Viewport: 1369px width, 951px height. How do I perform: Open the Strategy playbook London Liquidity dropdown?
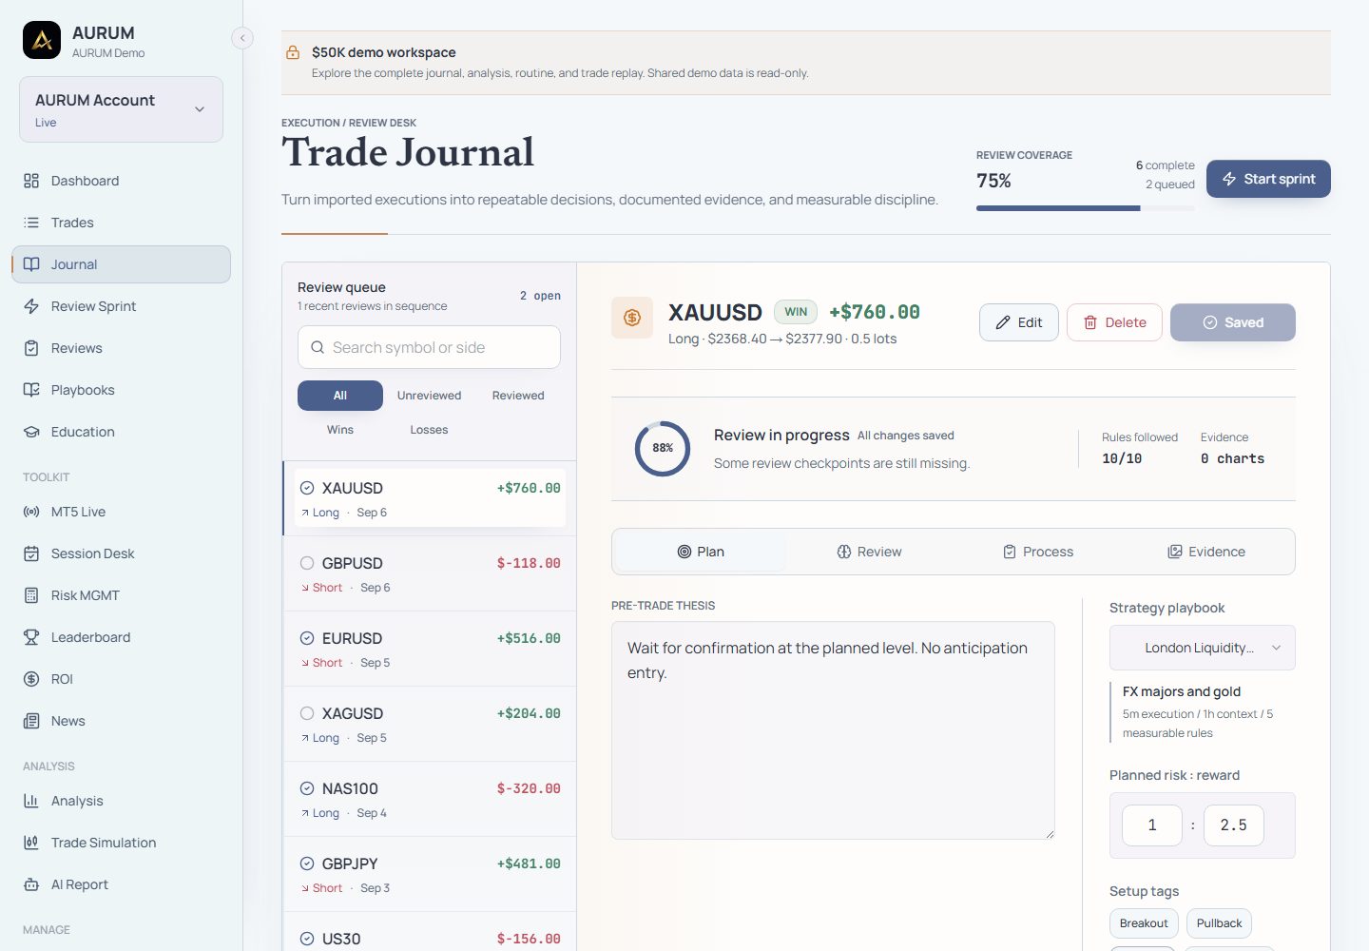(x=1203, y=648)
